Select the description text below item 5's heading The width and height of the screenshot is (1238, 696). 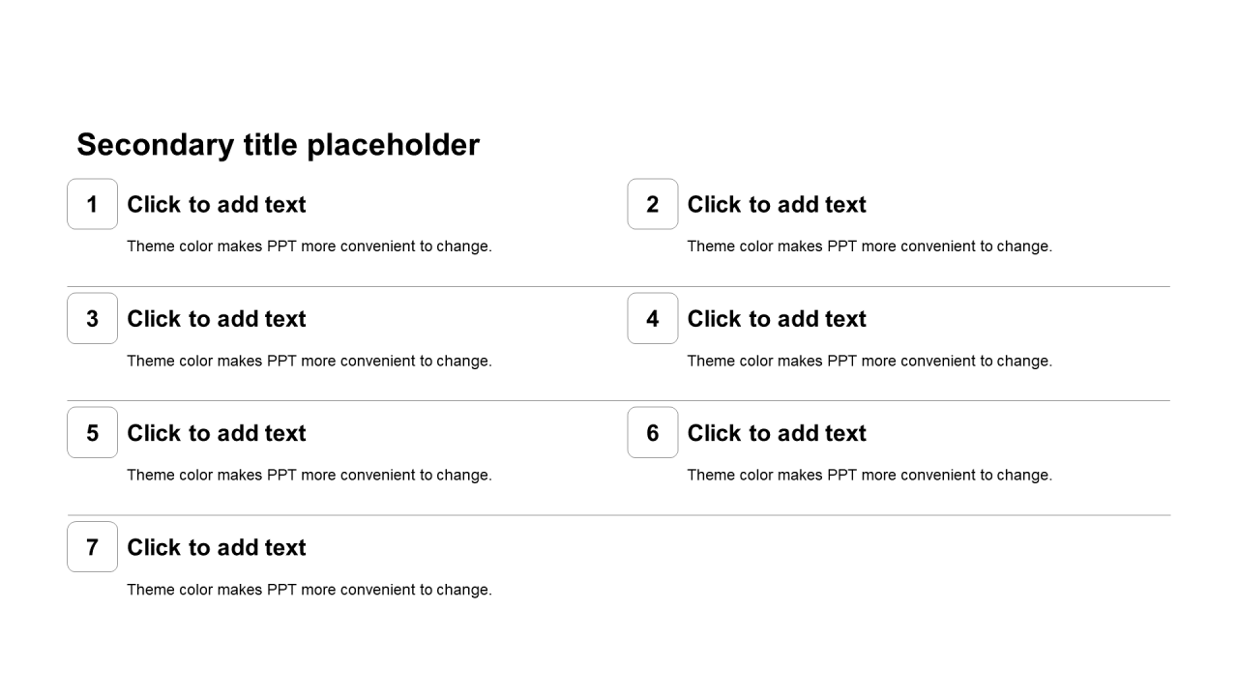[x=309, y=476]
